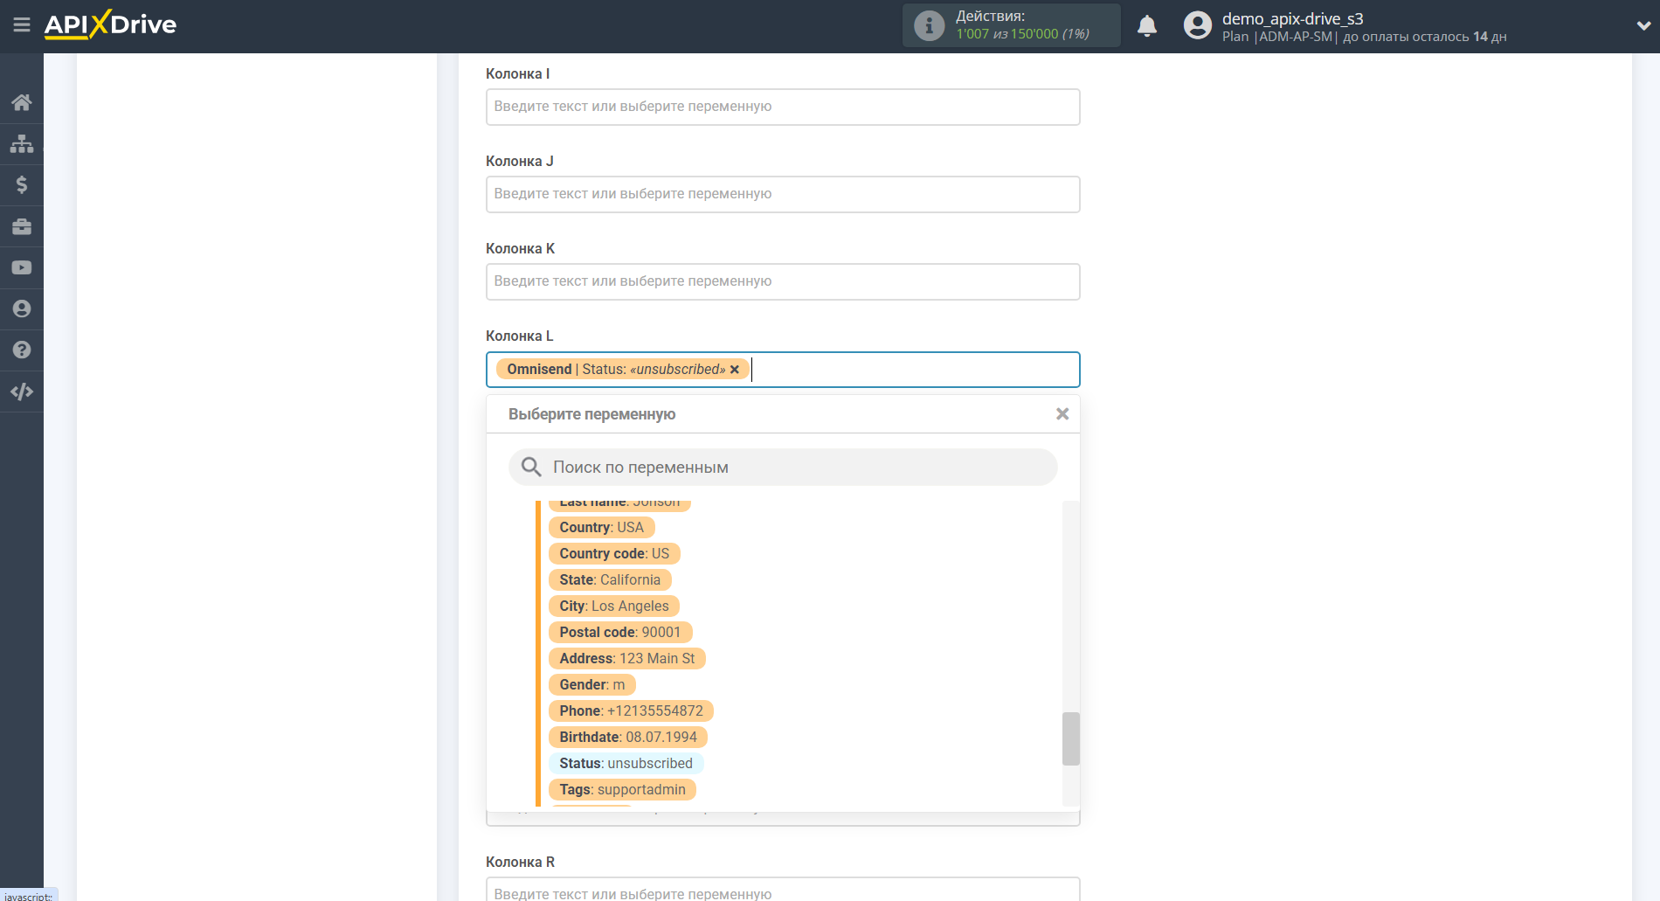Open the connections scheme sidebar icon
The image size is (1660, 901).
pos(22,143)
